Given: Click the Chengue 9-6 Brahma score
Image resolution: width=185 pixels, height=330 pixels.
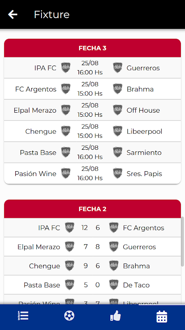Looking at the screenshot, I should pyautogui.click(x=92, y=266).
